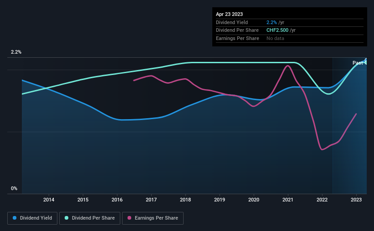Screen dimensions: 374x231
Task: Click the 2016 x-axis label
Action: pos(117,200)
